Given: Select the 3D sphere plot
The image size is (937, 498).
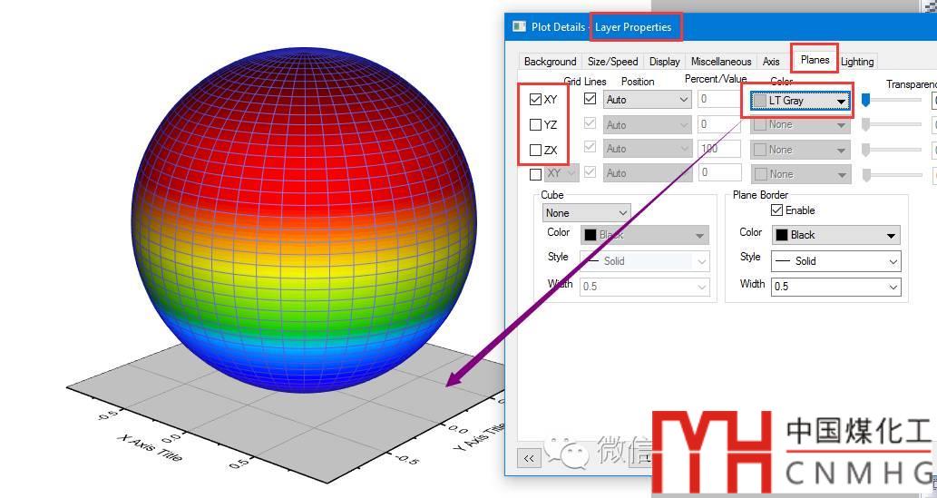Looking at the screenshot, I should (x=304, y=220).
